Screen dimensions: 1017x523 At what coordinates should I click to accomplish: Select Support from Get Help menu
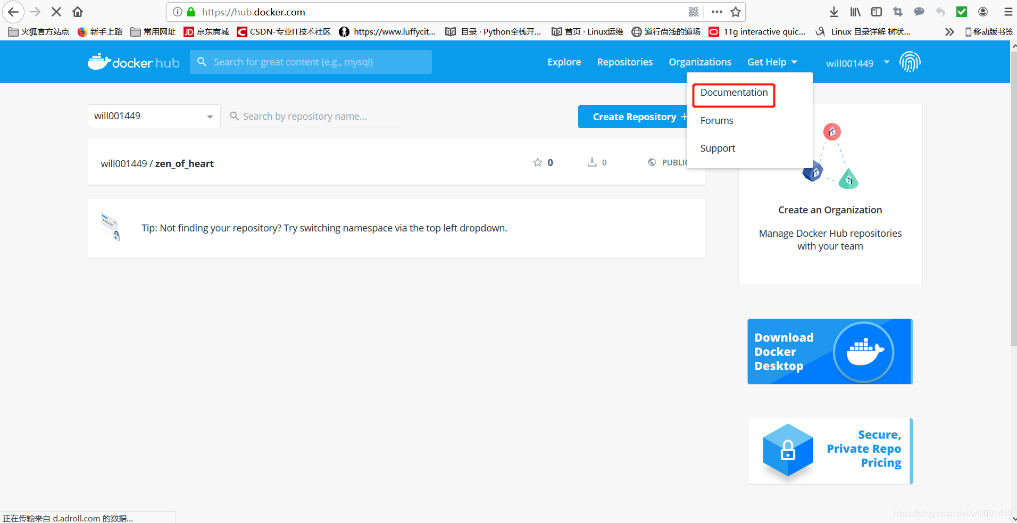tap(718, 148)
